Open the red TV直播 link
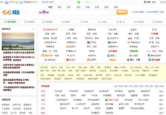166x115 pixels. tap(154, 34)
